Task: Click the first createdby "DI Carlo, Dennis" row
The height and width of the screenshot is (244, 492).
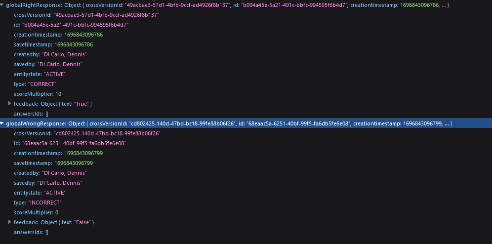Action: (50, 54)
